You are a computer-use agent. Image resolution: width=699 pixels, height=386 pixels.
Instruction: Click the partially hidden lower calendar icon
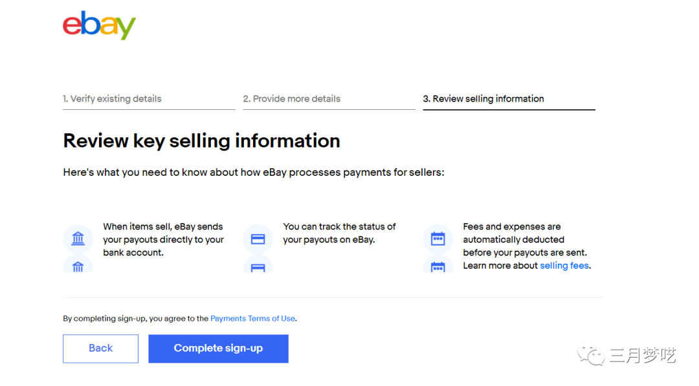point(438,266)
